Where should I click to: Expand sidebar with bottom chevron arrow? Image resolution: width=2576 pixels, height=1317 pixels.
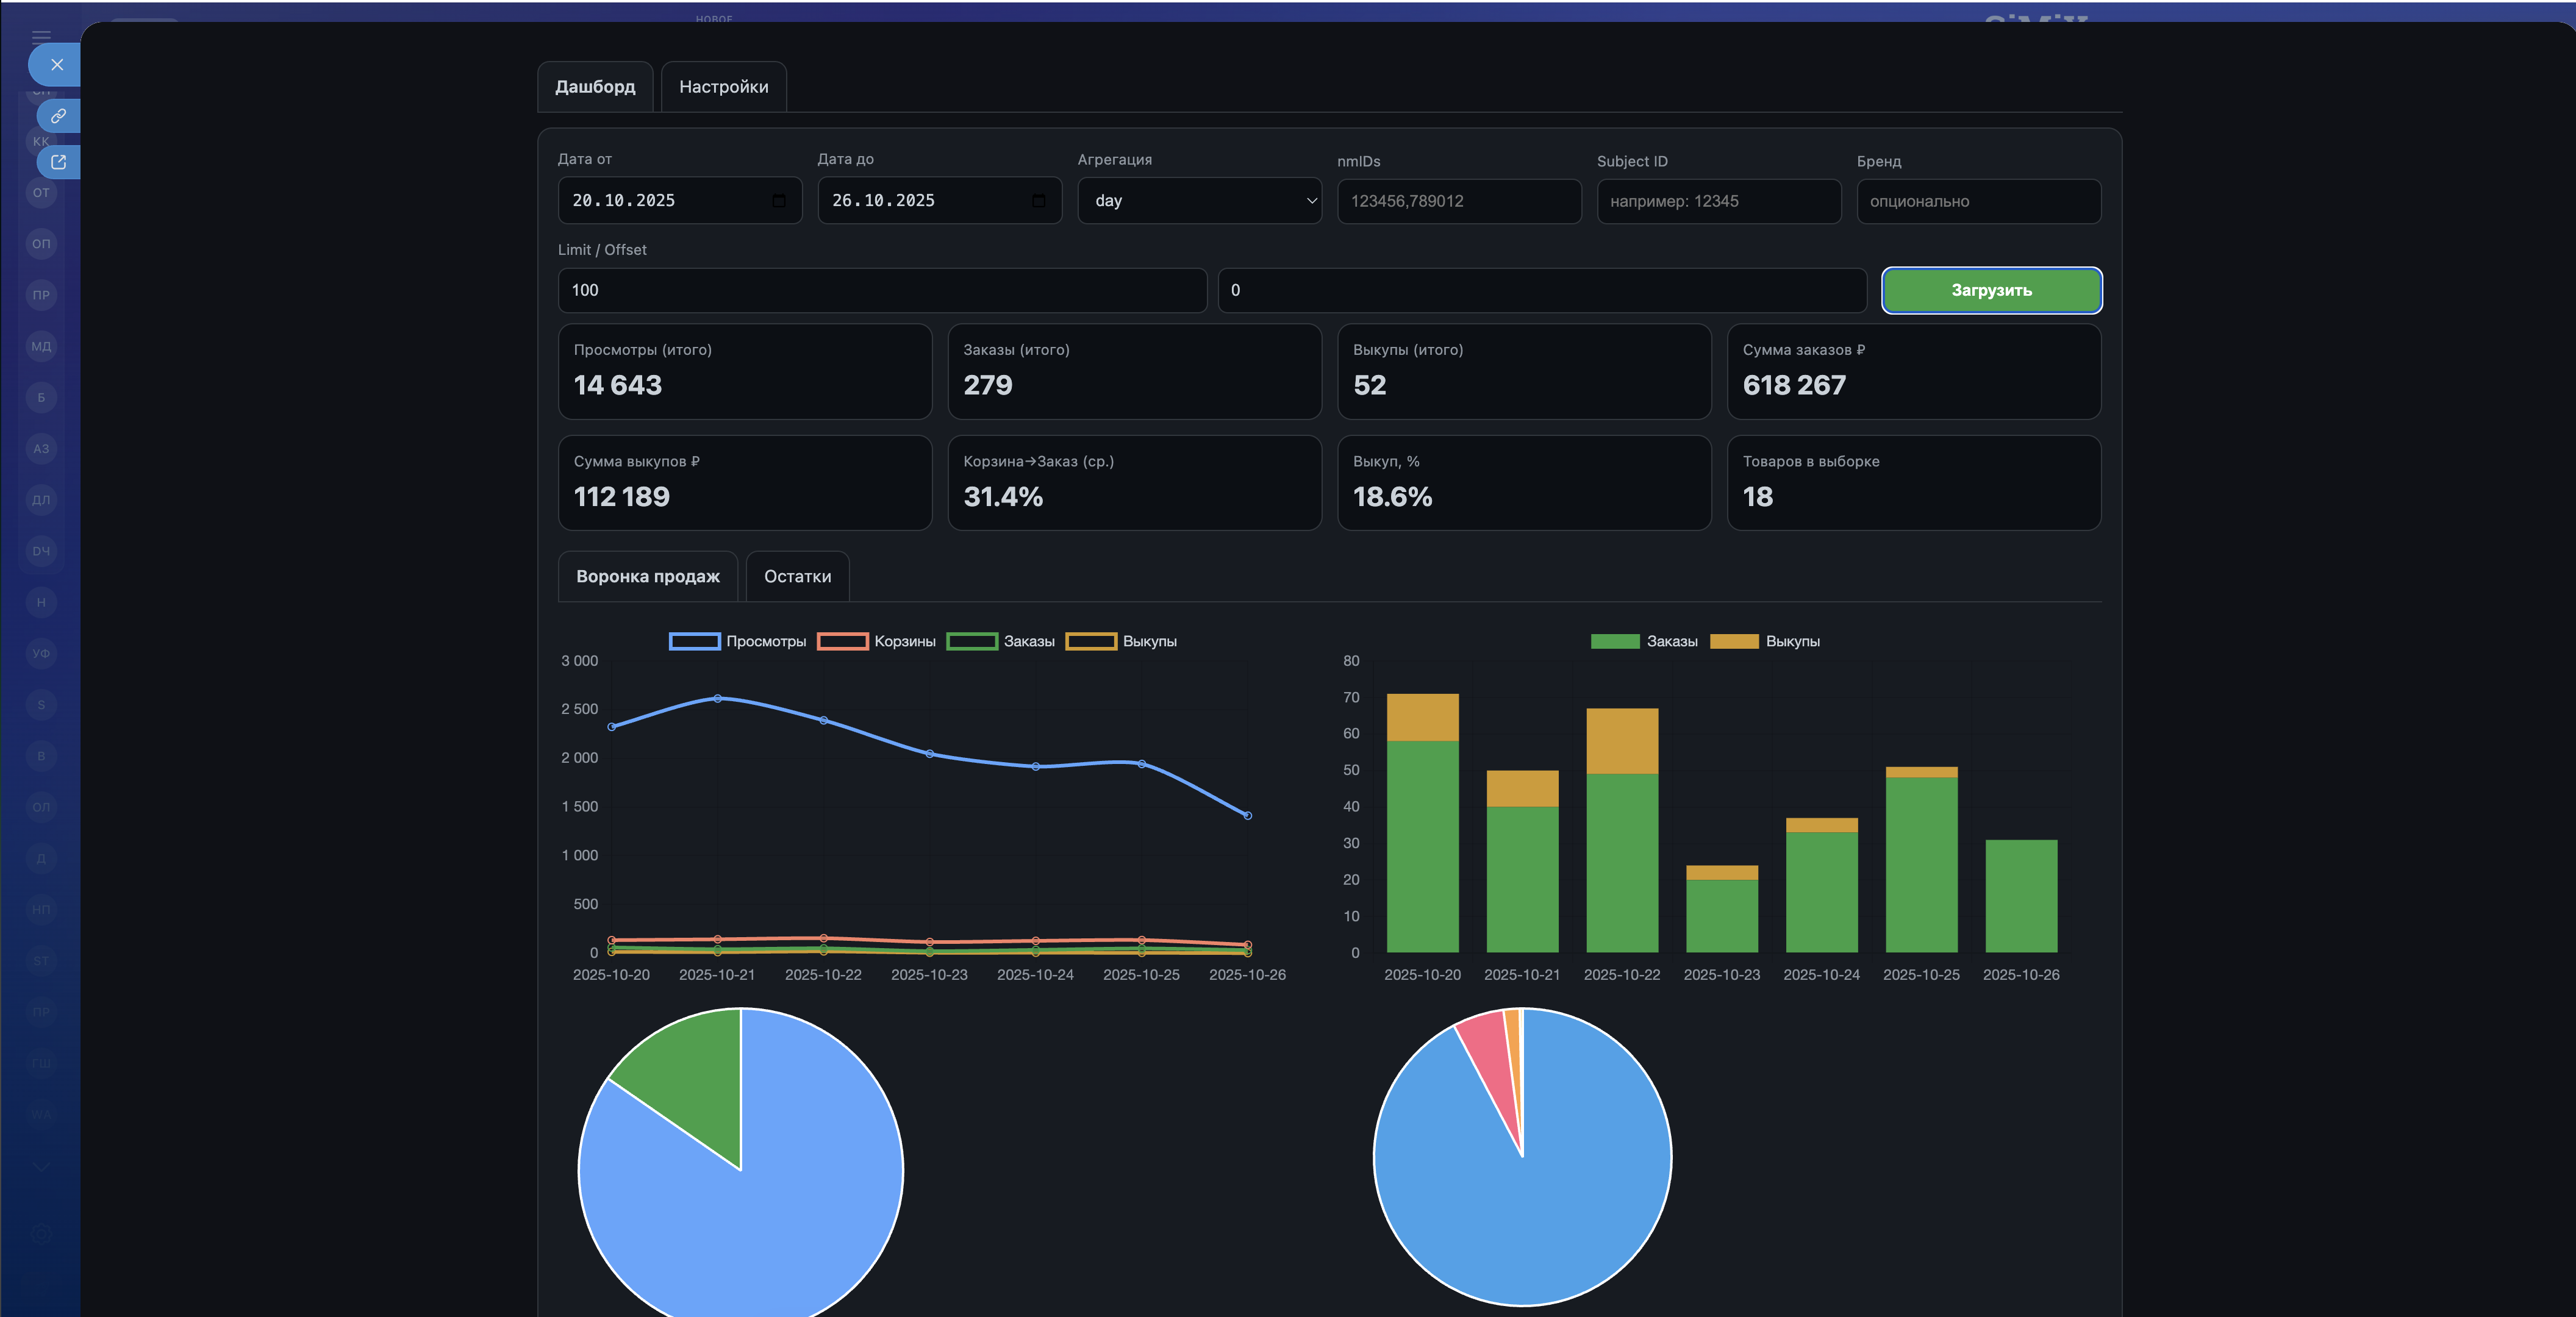tap(41, 1166)
